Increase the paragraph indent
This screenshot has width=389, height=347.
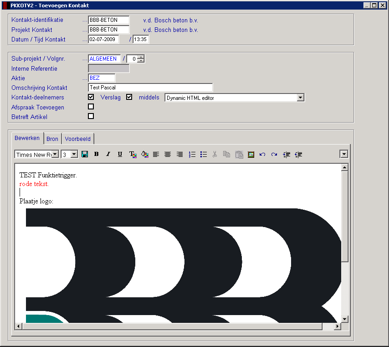pyautogui.click(x=287, y=155)
